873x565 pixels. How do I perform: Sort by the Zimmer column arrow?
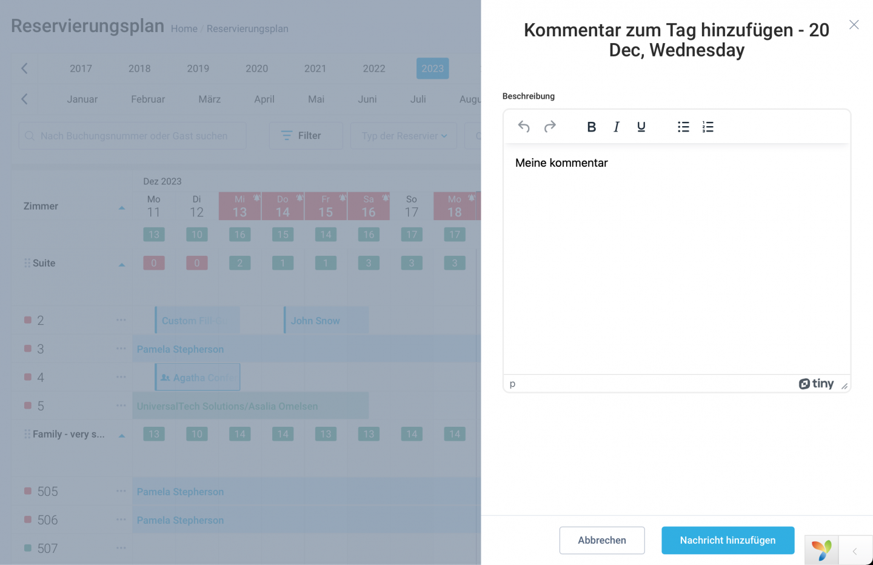coord(122,207)
